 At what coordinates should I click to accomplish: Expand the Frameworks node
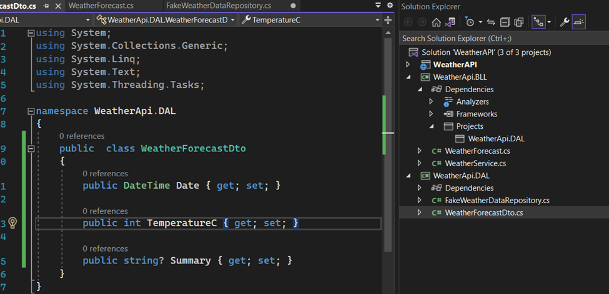point(431,114)
